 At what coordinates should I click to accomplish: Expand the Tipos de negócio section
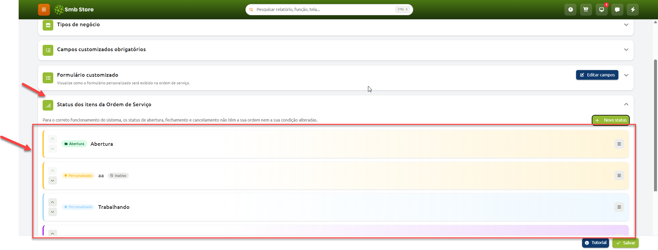626,25
